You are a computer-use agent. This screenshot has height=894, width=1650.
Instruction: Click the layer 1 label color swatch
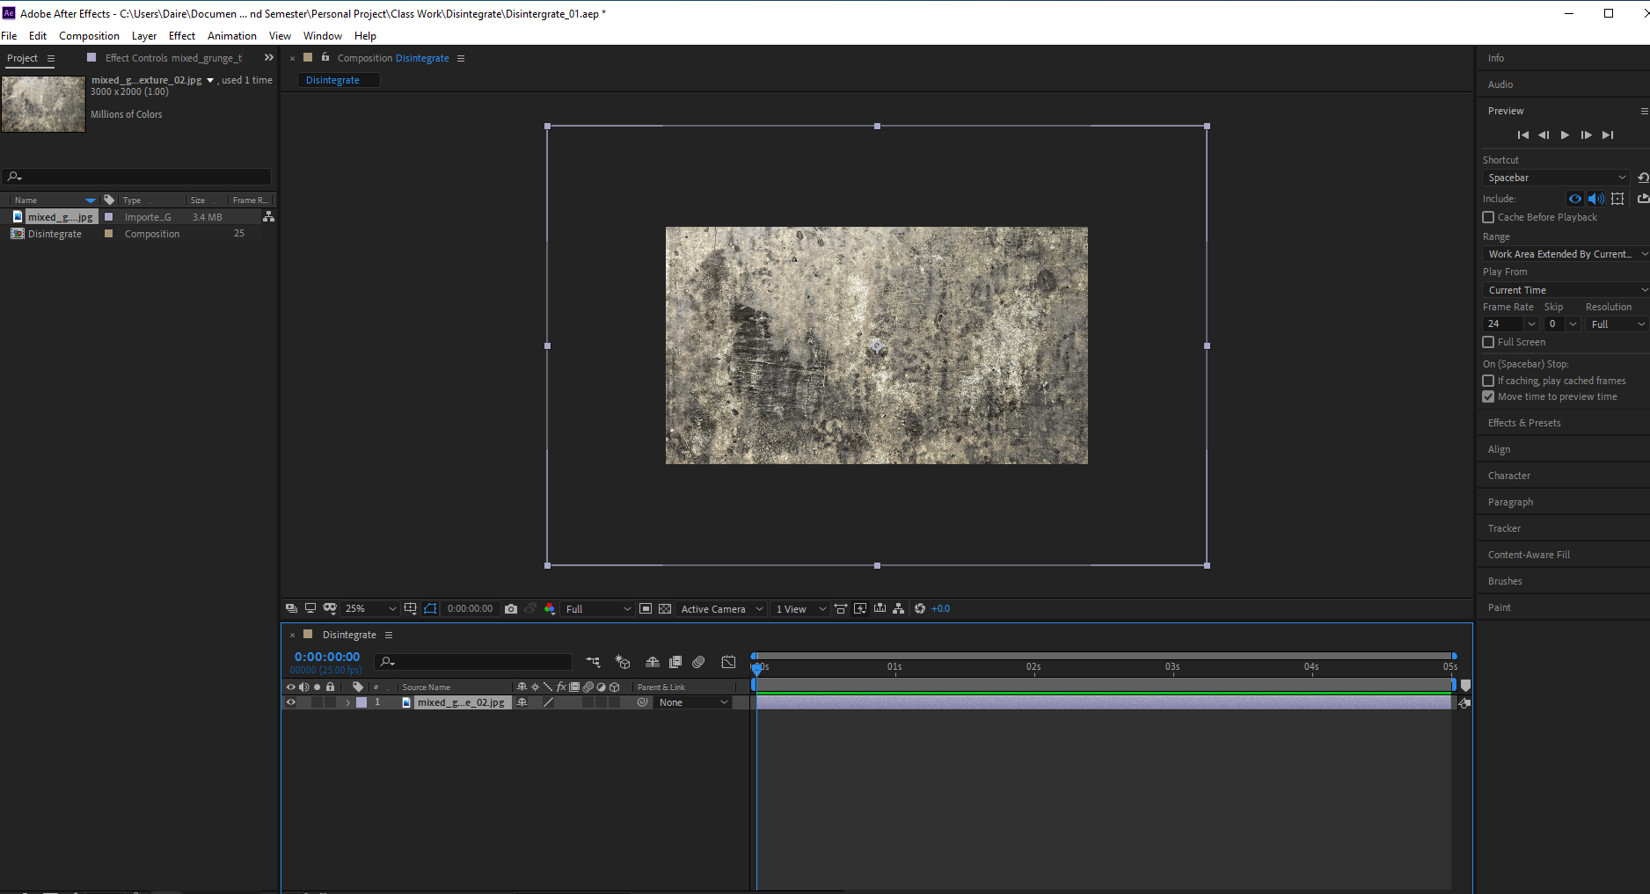[361, 702]
